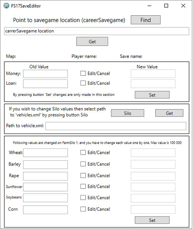Enable the Money Edit/Cancel checkbox

(x=83, y=73)
